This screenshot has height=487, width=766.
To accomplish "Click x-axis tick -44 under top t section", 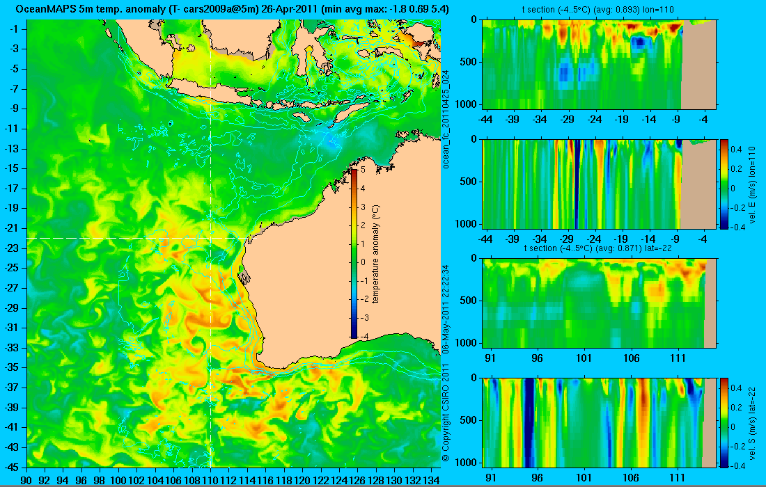I will point(485,119).
